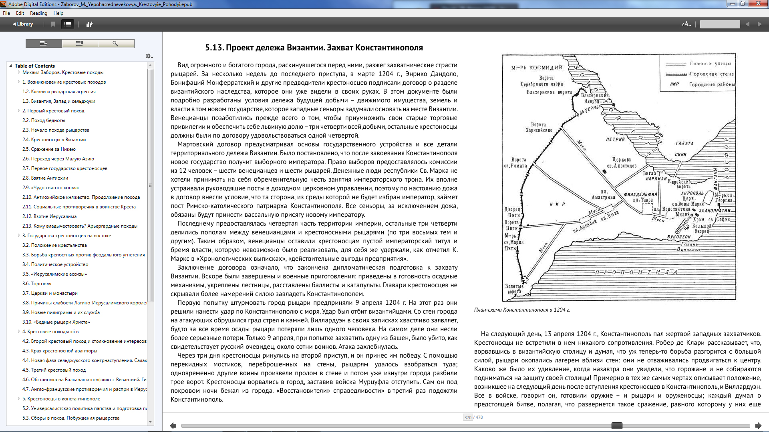
Task: Go to next search result arrow
Action: [x=759, y=24]
